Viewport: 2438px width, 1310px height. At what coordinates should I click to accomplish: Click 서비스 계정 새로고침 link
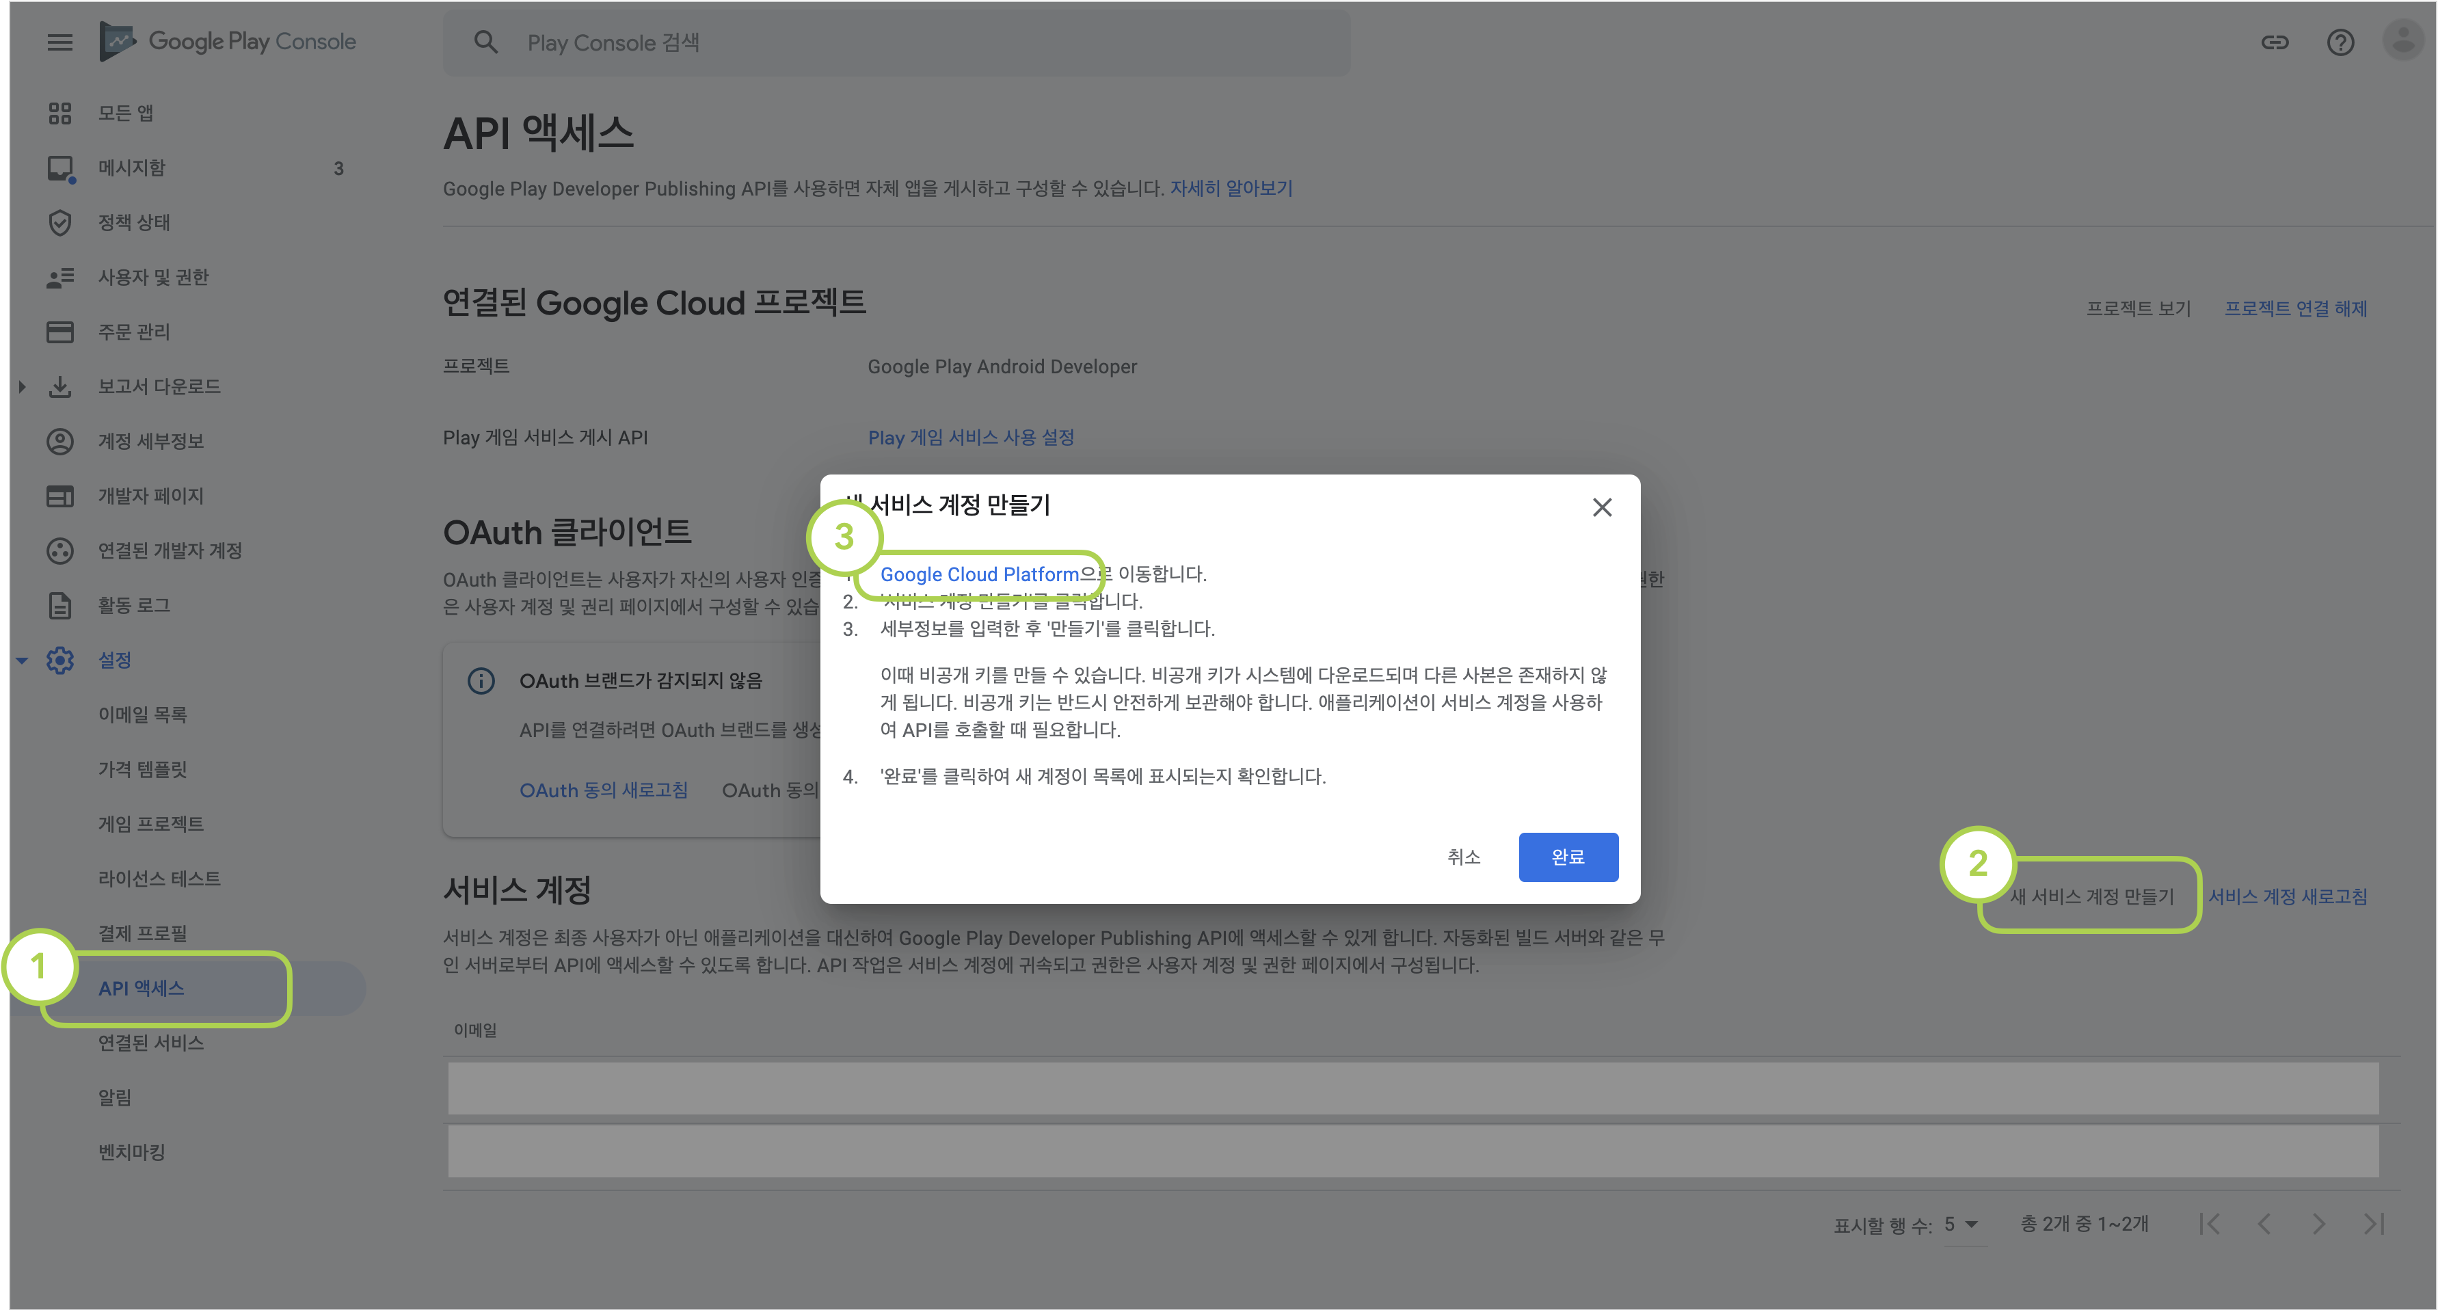click(2288, 896)
